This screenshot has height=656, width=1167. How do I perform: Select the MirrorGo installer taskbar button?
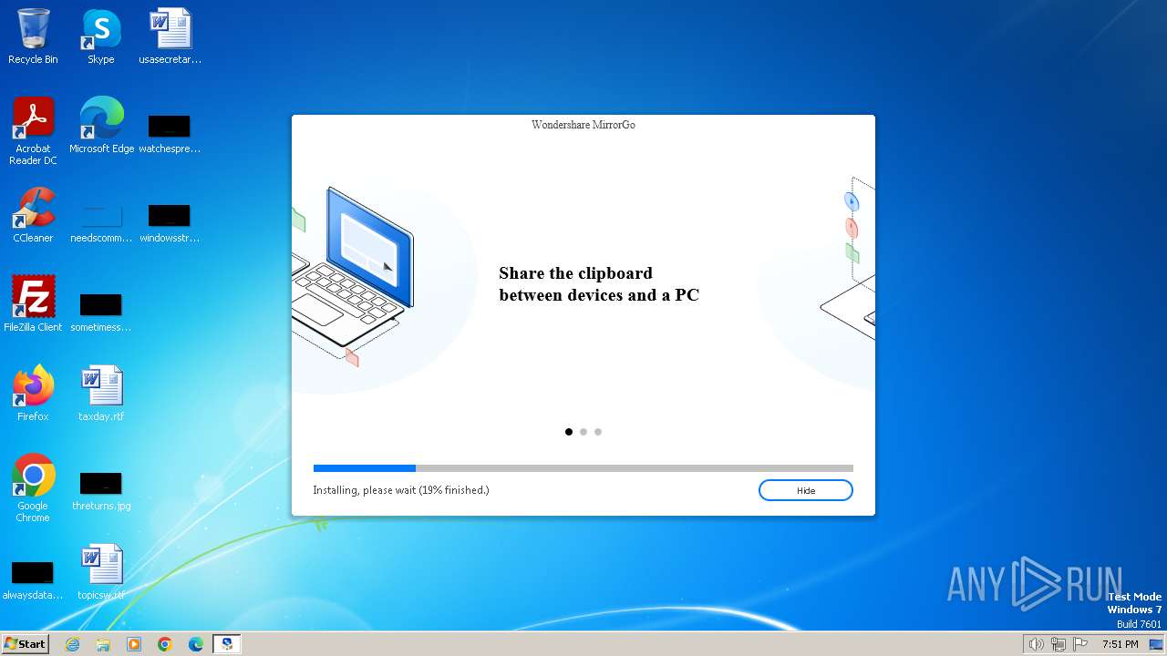click(x=227, y=644)
